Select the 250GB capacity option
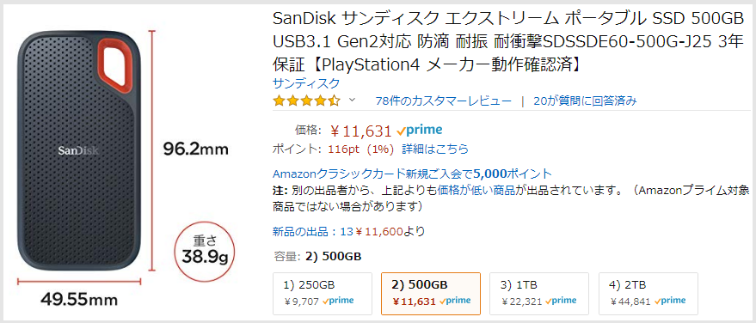Viewport: 756px width, 323px height. pyautogui.click(x=323, y=294)
